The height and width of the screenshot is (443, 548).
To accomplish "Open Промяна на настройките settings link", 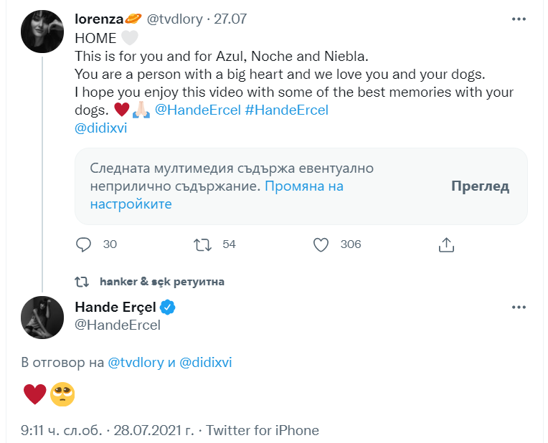I will 217,195.
